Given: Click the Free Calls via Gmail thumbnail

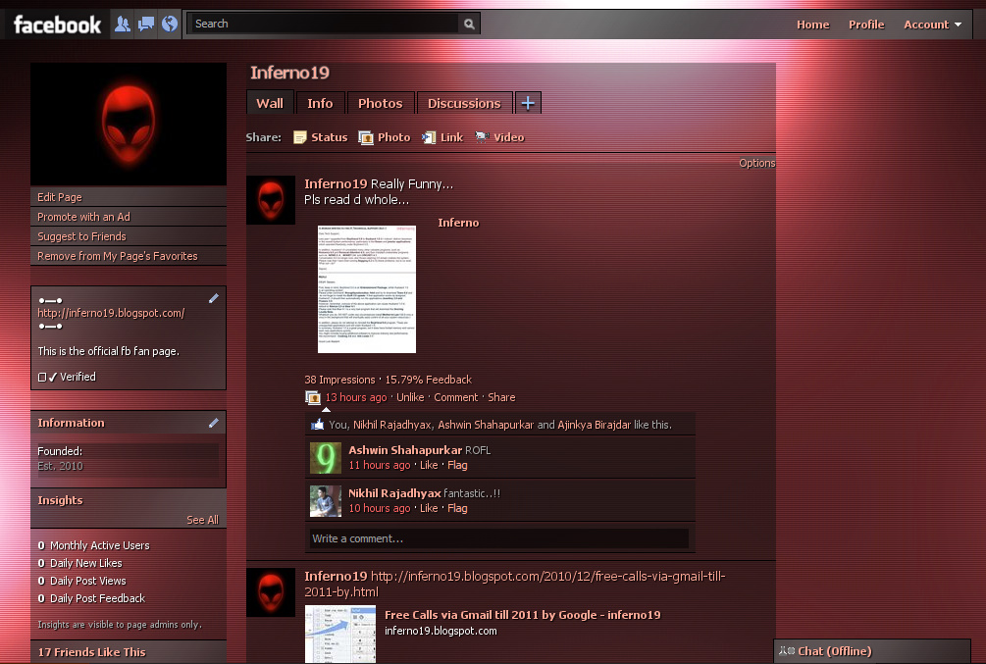Looking at the screenshot, I should (x=340, y=634).
